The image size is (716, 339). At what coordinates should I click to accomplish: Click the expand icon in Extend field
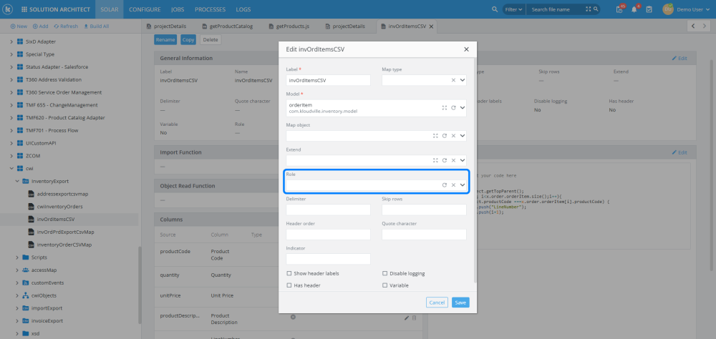coord(435,160)
